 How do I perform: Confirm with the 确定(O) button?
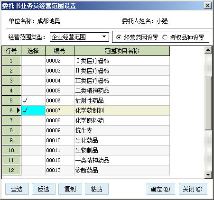click(x=161, y=189)
